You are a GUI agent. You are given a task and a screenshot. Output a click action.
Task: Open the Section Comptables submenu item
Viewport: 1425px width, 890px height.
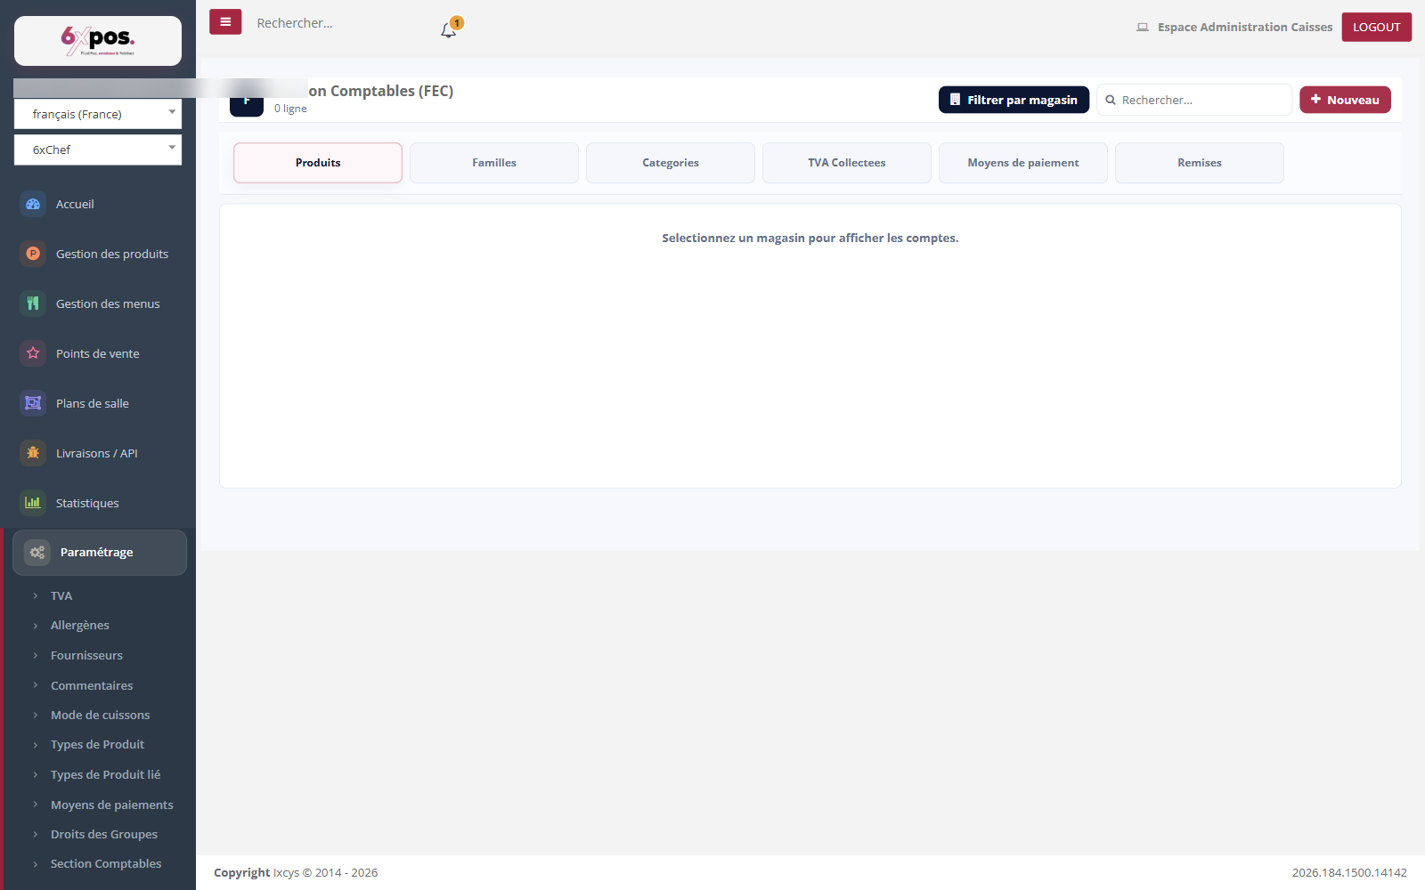tap(106, 864)
